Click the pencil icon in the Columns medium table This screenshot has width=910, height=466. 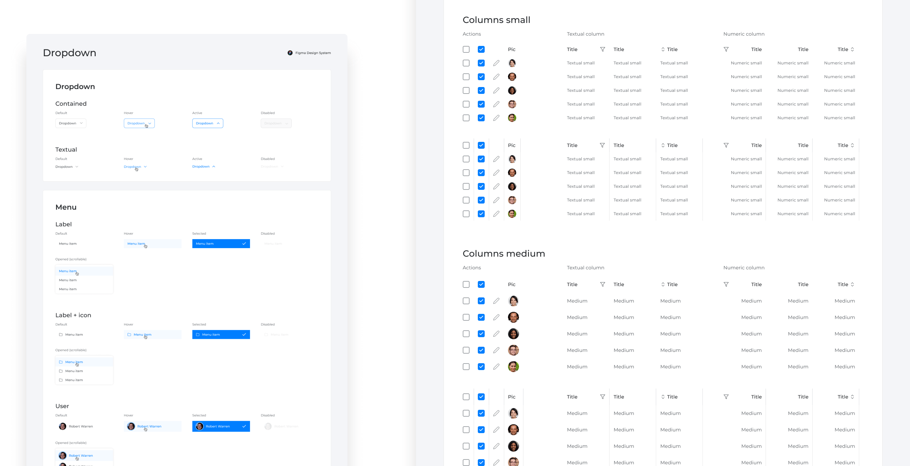pyautogui.click(x=496, y=301)
